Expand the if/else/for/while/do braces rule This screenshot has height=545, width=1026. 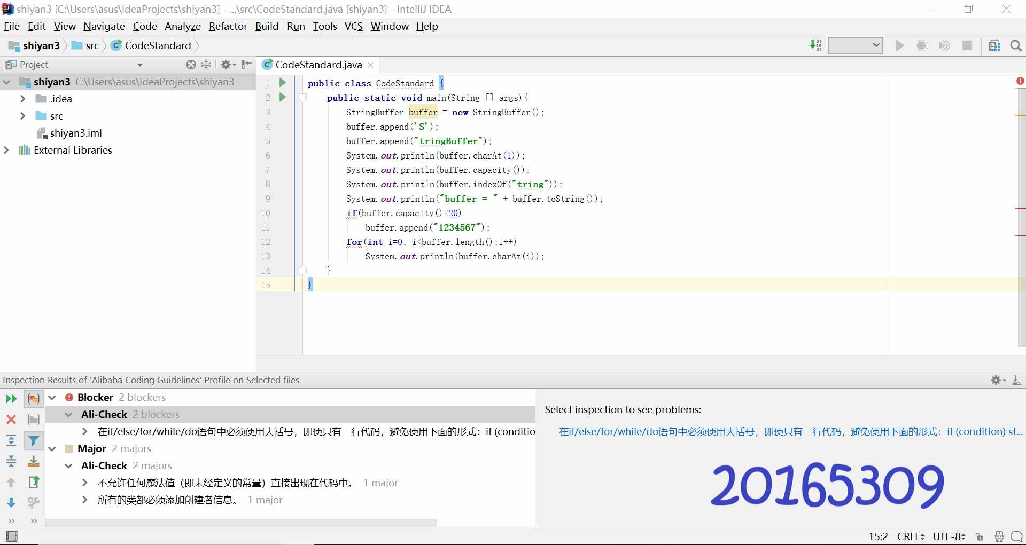click(84, 431)
